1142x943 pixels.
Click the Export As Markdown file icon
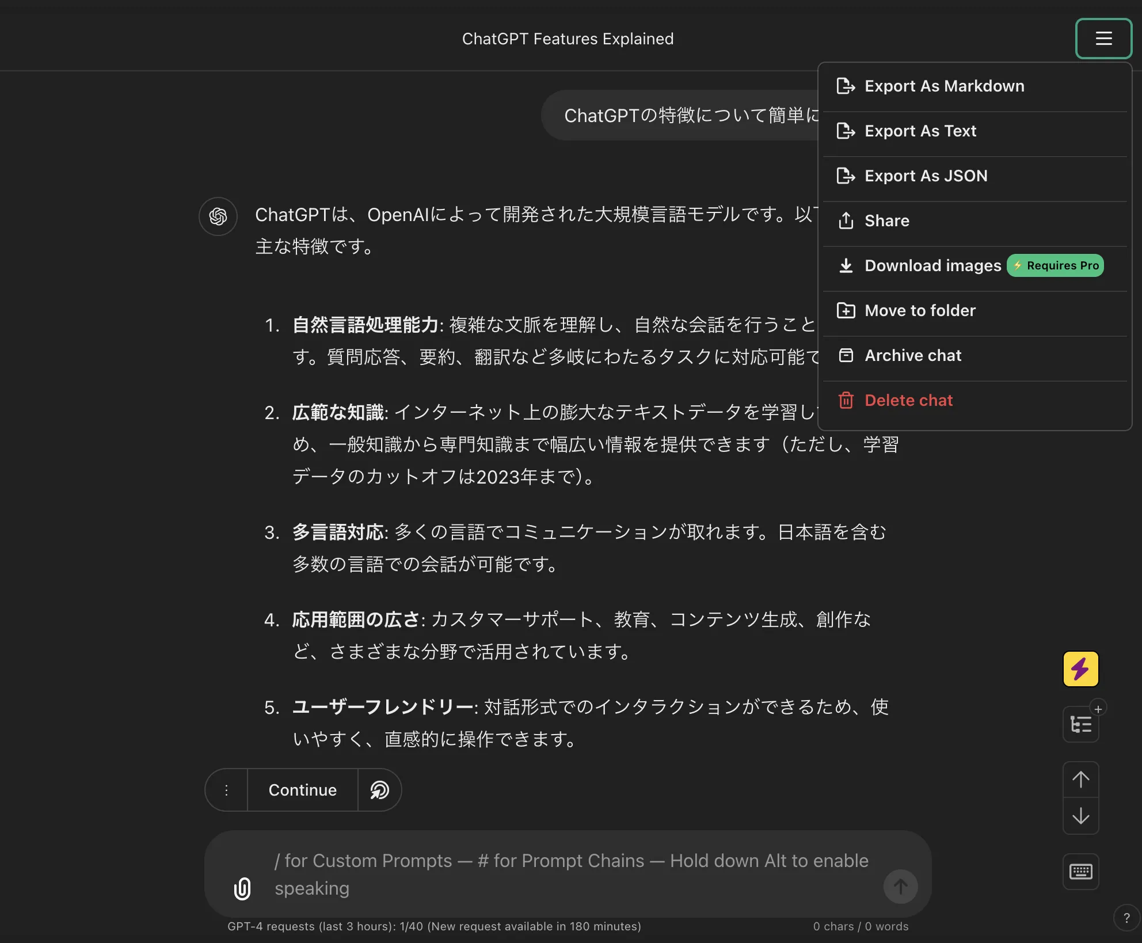point(846,86)
